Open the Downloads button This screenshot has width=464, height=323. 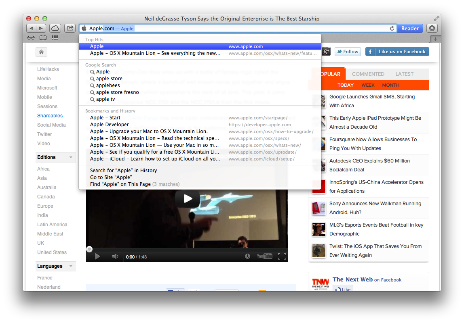pos(432,28)
